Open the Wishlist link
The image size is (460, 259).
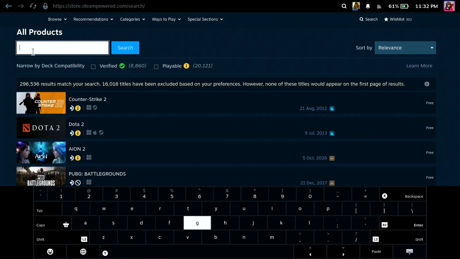398,19
